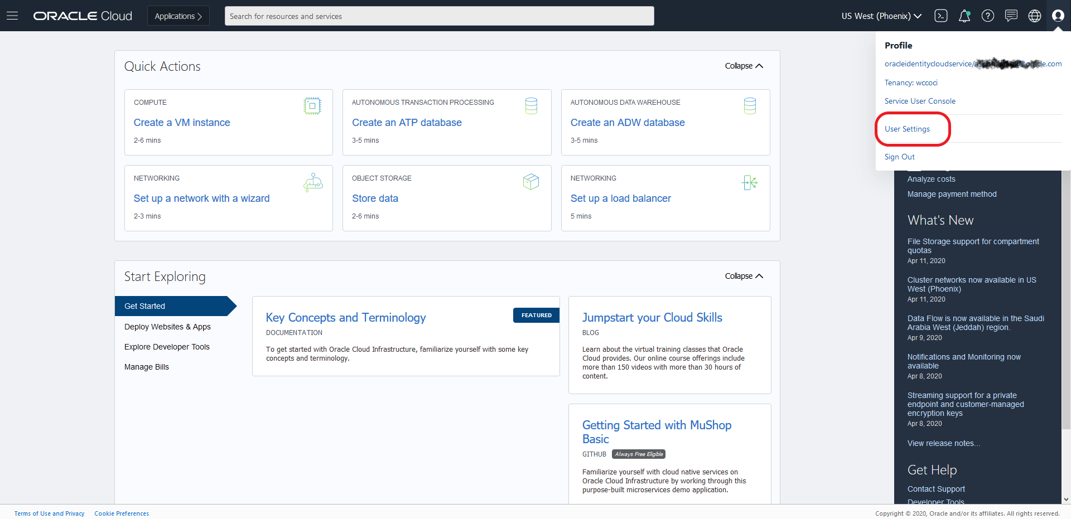Open Cluster networks in US West news
1071x519 pixels.
[x=972, y=284]
